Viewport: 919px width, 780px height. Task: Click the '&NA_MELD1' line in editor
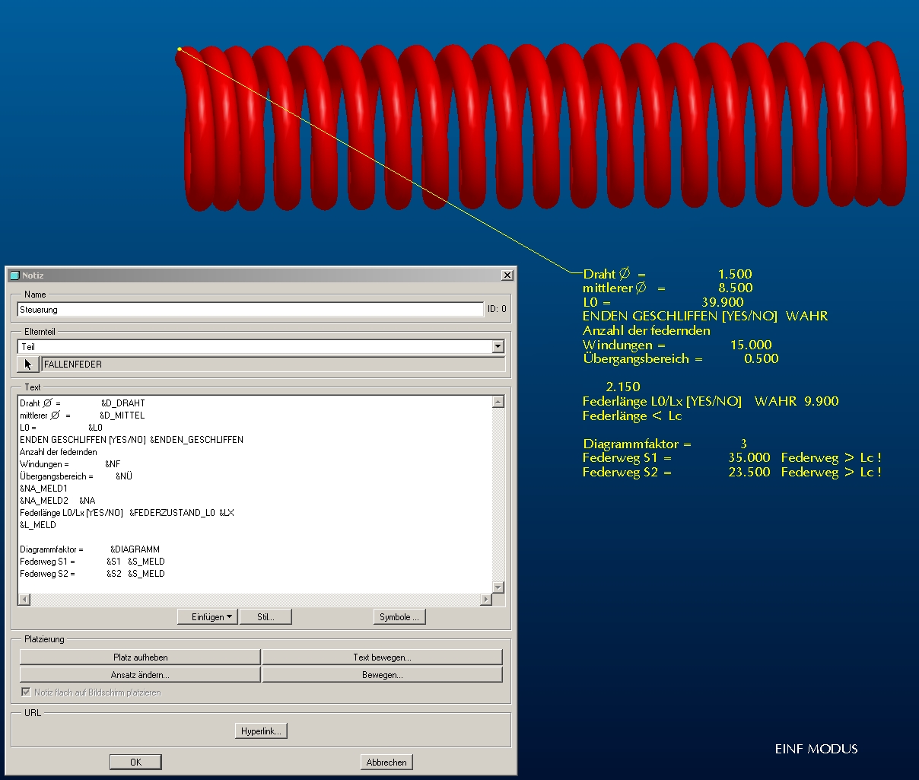click(x=43, y=489)
